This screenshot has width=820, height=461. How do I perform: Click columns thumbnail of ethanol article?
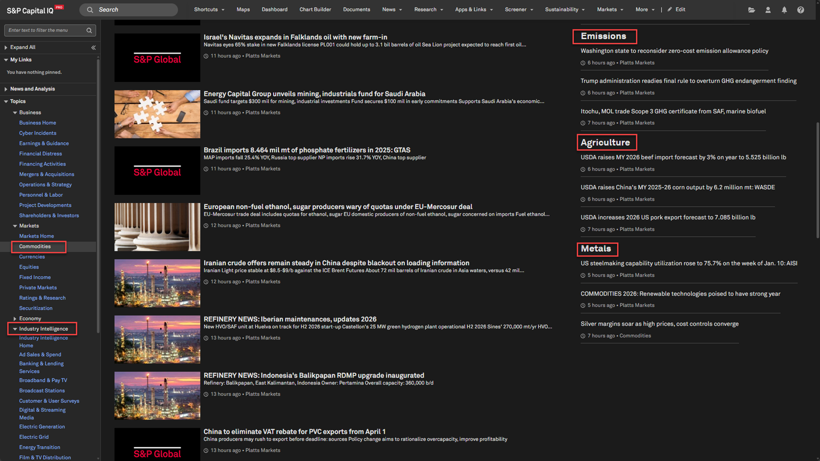[x=157, y=227]
